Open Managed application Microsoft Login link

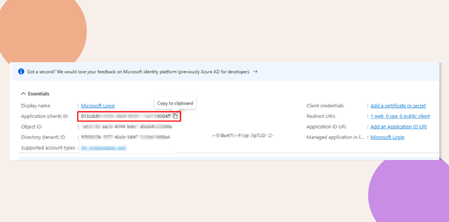tap(387, 137)
